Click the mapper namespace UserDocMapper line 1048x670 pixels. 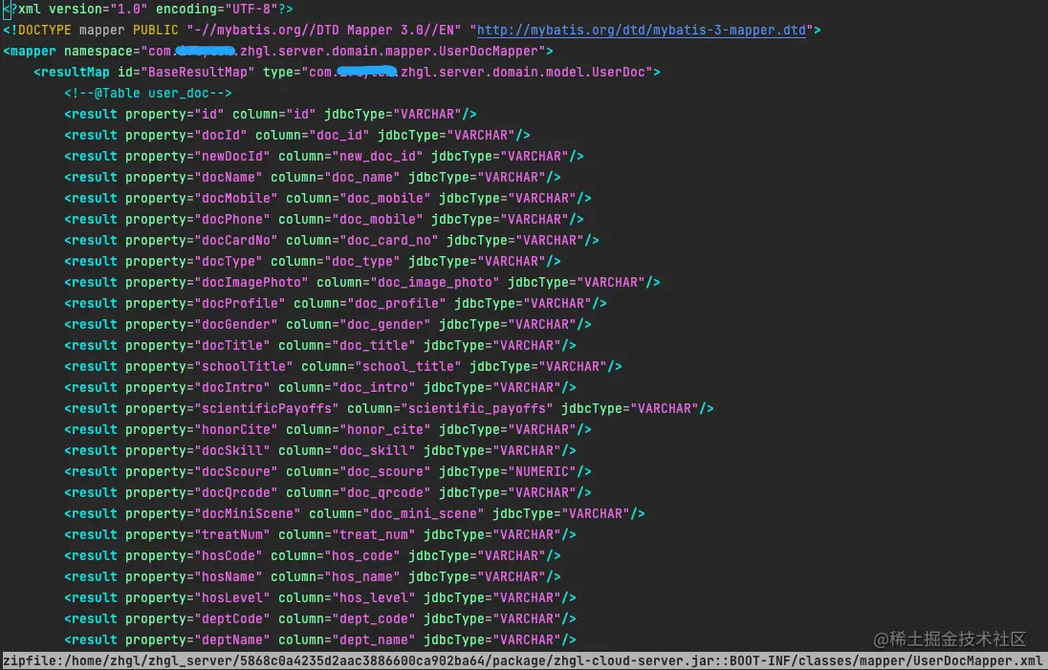click(278, 52)
